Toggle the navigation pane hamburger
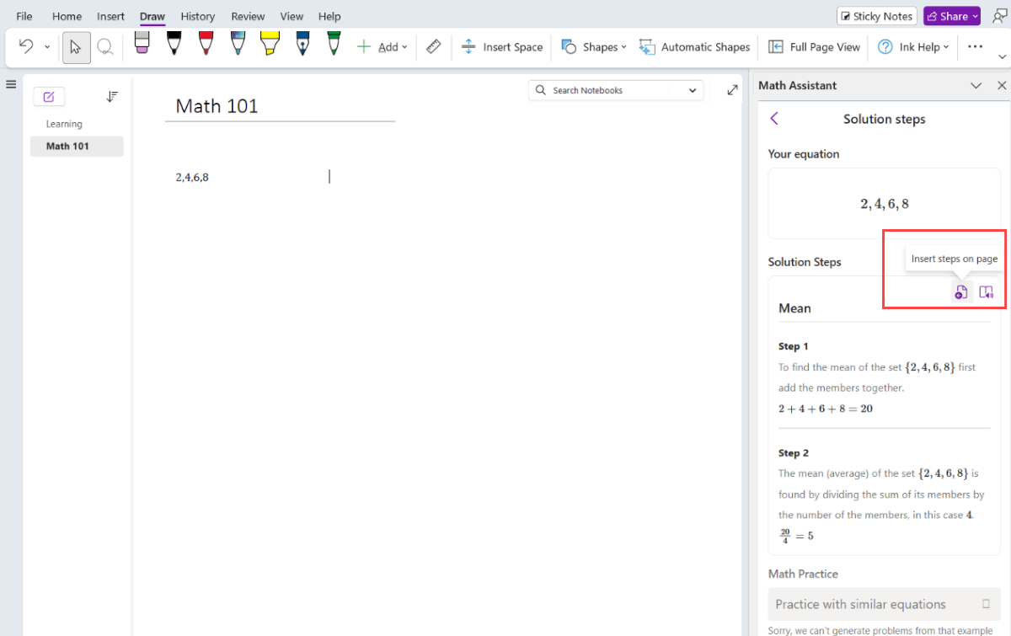 (x=11, y=84)
